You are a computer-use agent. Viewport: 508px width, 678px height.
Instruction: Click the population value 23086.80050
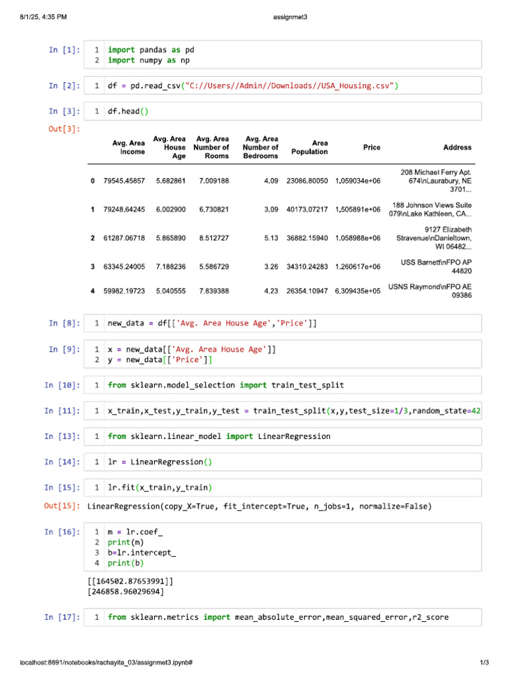307,181
